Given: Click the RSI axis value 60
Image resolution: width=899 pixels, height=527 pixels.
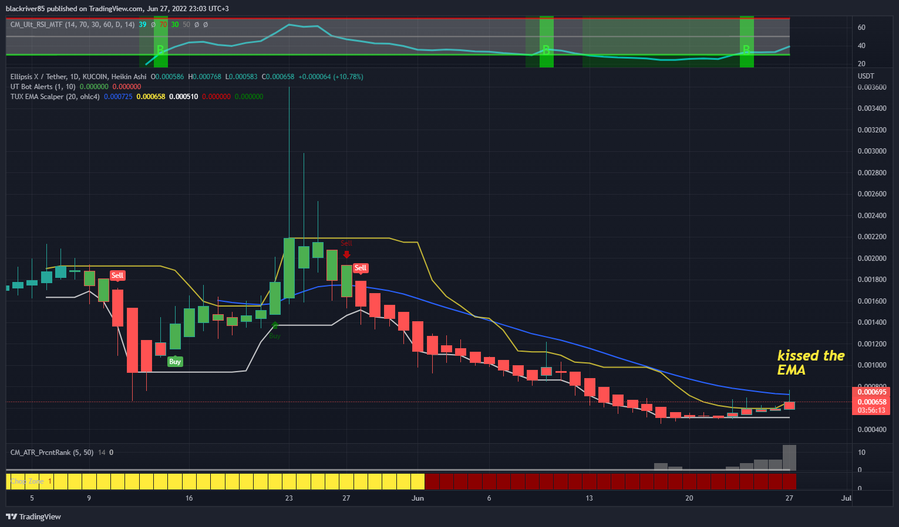Looking at the screenshot, I should point(861,28).
